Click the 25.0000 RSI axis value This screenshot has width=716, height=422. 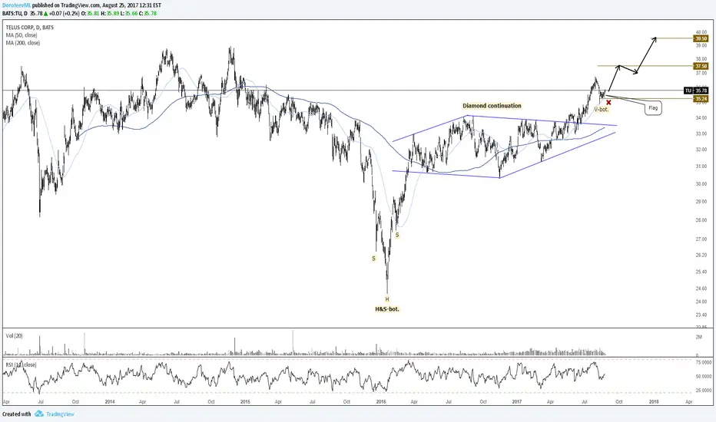(704, 391)
